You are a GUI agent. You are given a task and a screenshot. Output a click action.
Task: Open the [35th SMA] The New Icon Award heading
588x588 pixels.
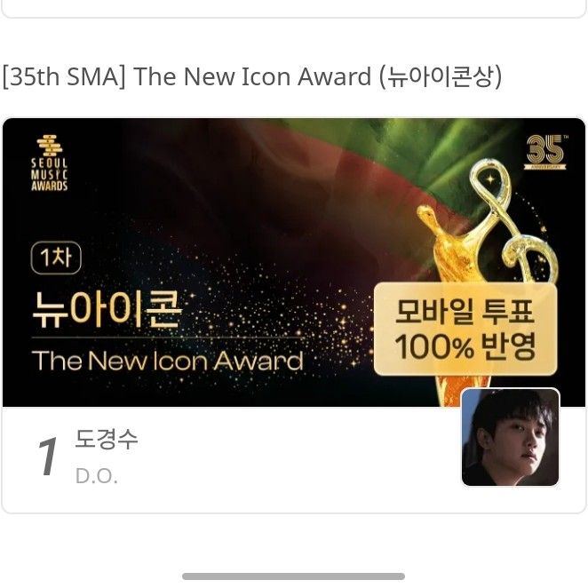pyautogui.click(x=251, y=76)
